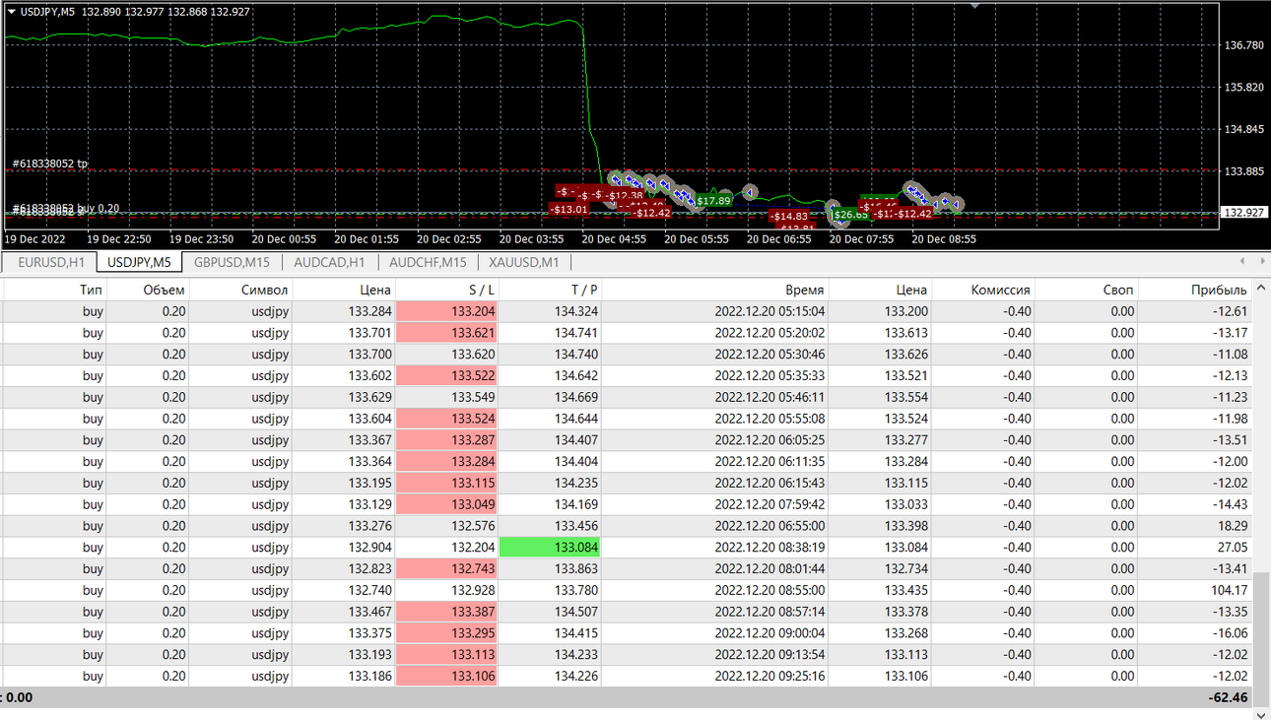The height and width of the screenshot is (720, 1271).
Task: Open the GBPUSD,M15 chart tab
Action: pyautogui.click(x=232, y=262)
